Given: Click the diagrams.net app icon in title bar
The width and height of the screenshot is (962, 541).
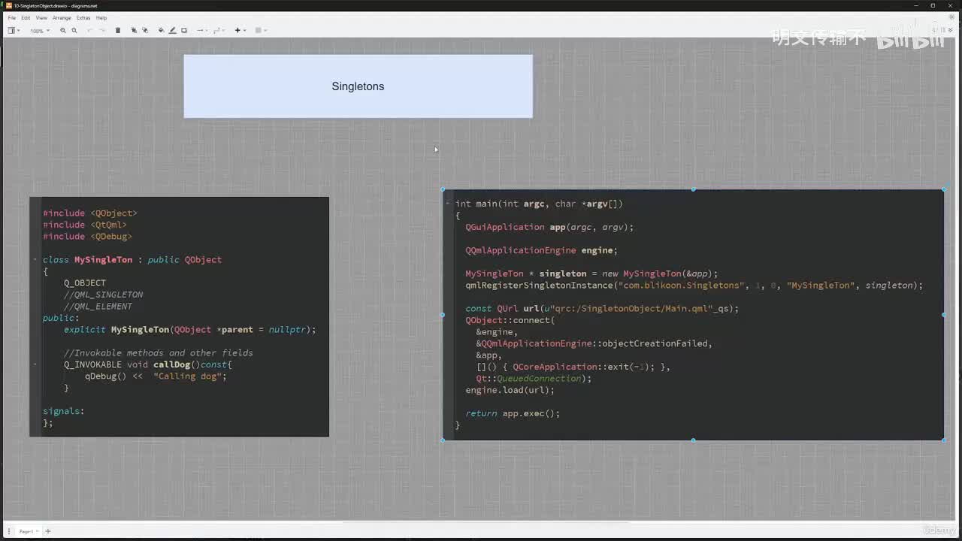Looking at the screenshot, I should coord(8,5).
